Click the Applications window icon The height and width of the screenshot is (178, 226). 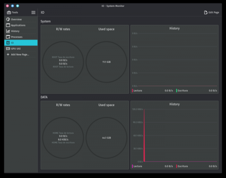[8, 25]
